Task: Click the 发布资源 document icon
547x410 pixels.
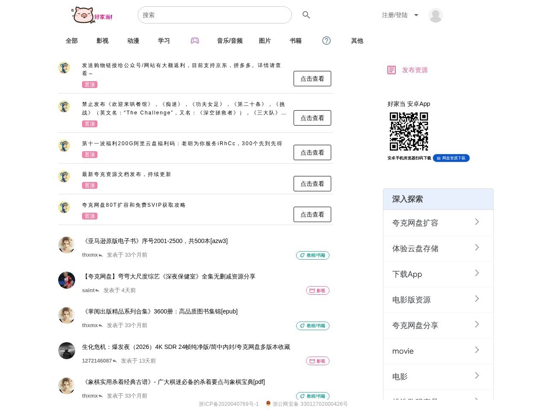Action: tap(391, 70)
